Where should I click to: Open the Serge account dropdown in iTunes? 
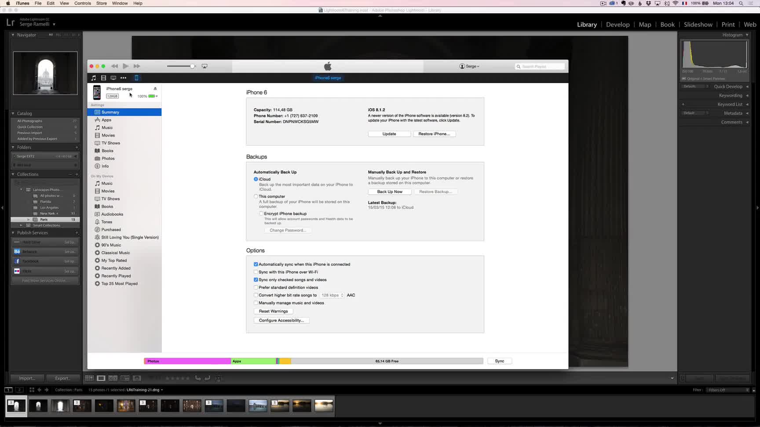tap(470, 66)
